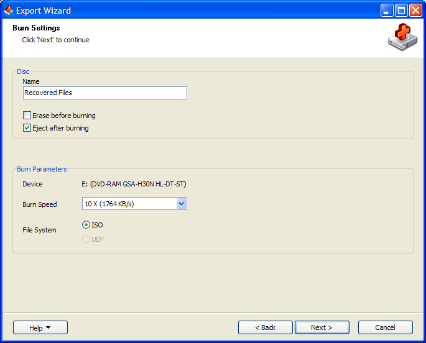This screenshot has height=343, width=426.
Task: Click the Next > button
Action: point(322,327)
